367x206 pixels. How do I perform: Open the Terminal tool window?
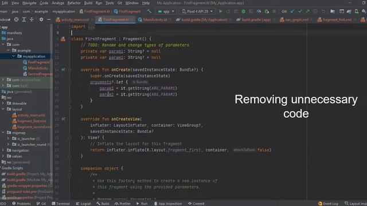pyautogui.click(x=61, y=204)
